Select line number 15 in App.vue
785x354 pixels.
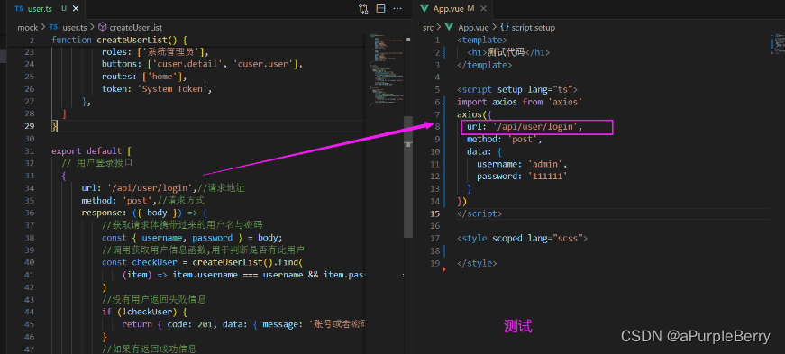click(435, 213)
